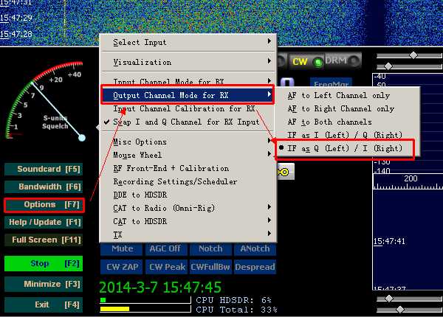Click the 2014-3-7 15:47:45 clock display
This screenshot has width=443, height=317.
160,288
